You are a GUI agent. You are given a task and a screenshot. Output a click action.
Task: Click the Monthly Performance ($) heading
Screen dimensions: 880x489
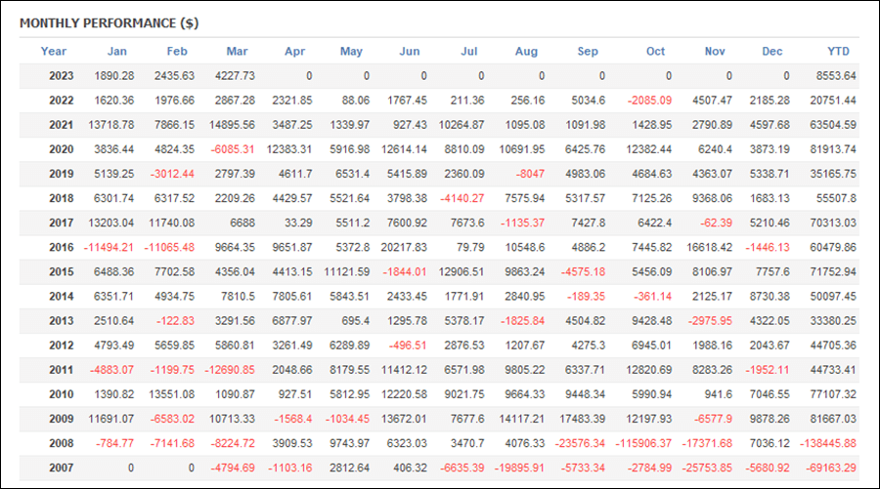110,23
